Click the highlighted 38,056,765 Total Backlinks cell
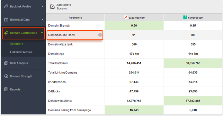Image resolution: width=223 pixels, height=116 pixels. (193, 63)
